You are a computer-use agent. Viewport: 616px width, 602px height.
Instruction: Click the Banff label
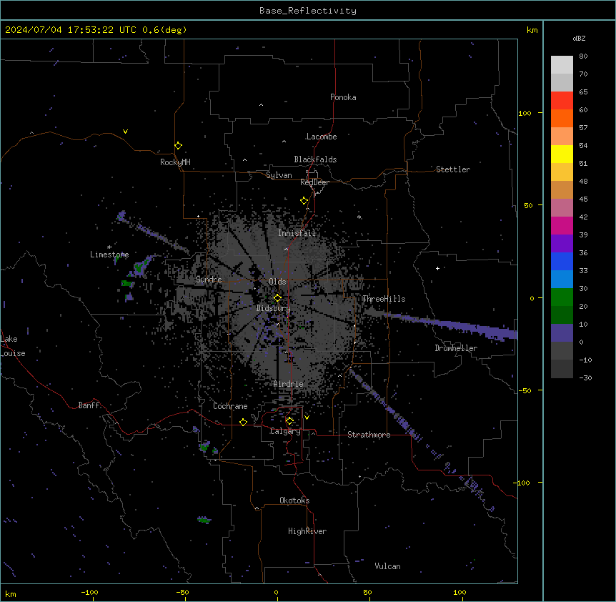tap(89, 405)
